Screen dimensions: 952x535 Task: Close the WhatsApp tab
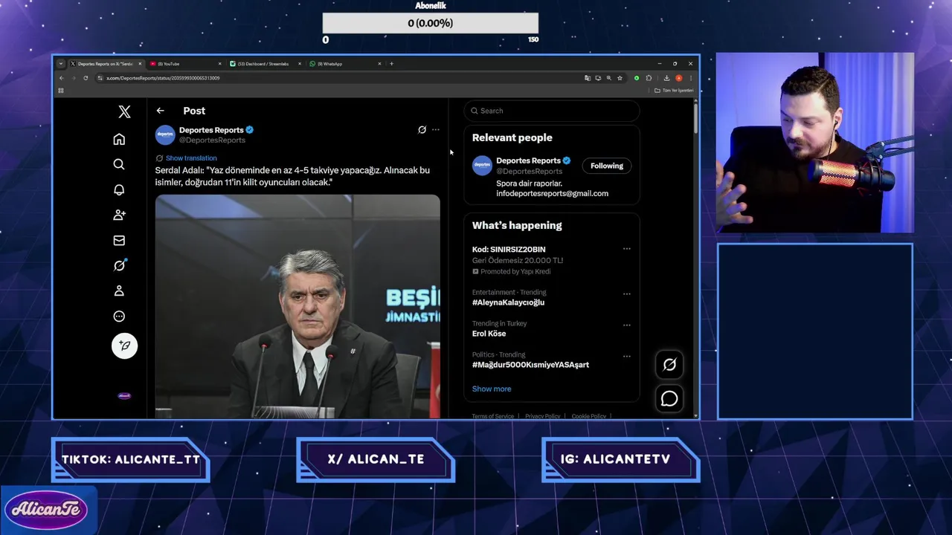pyautogui.click(x=379, y=64)
